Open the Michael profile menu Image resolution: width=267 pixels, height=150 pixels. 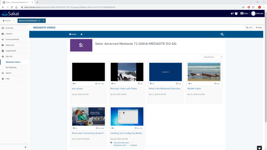point(257,13)
